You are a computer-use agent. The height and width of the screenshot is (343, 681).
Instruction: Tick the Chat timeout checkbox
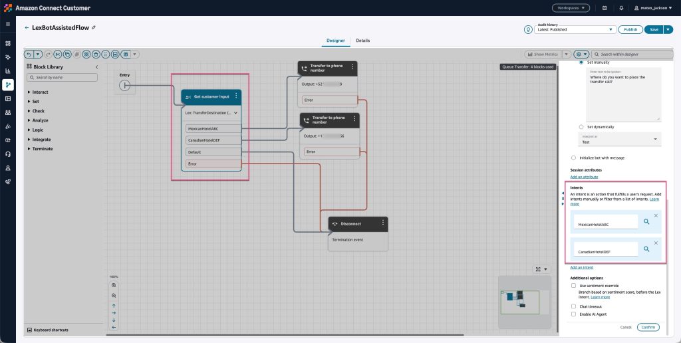[x=573, y=306]
